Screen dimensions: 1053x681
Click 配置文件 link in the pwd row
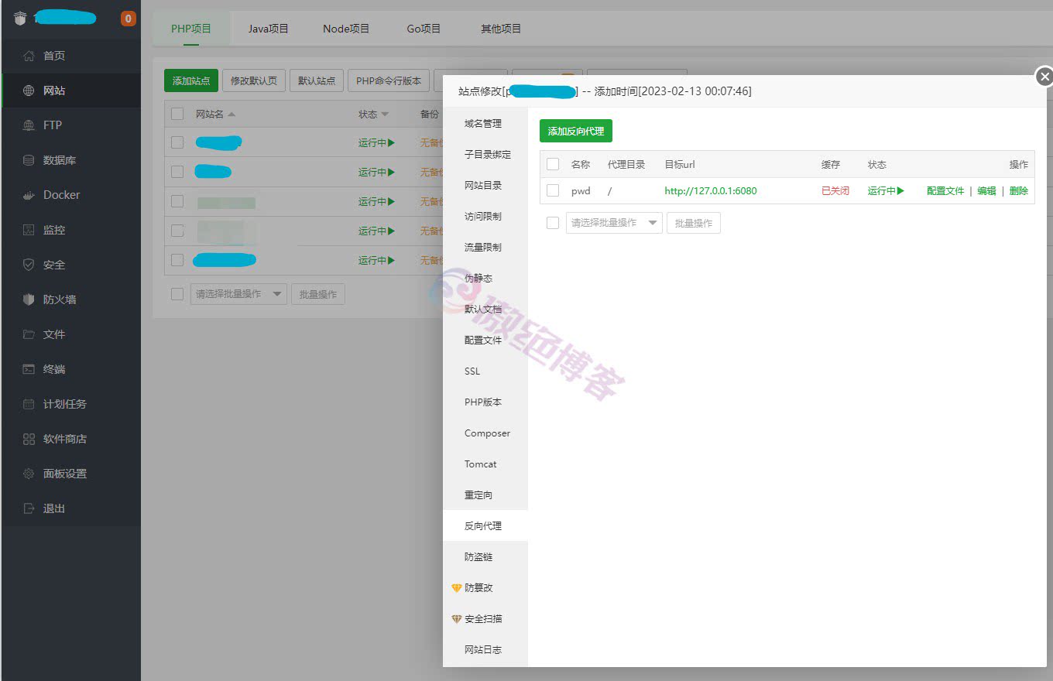coord(945,190)
